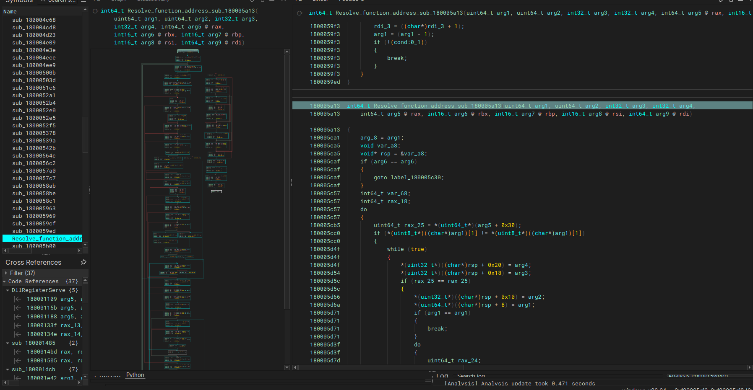This screenshot has width=753, height=390.
Task: Click 'rdi_3 = ((char*)rdi_3 + 1);' line
Action: [x=419, y=26]
